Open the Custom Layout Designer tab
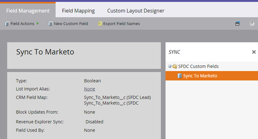Viewport: 258px width, 139px height. pyautogui.click(x=136, y=11)
